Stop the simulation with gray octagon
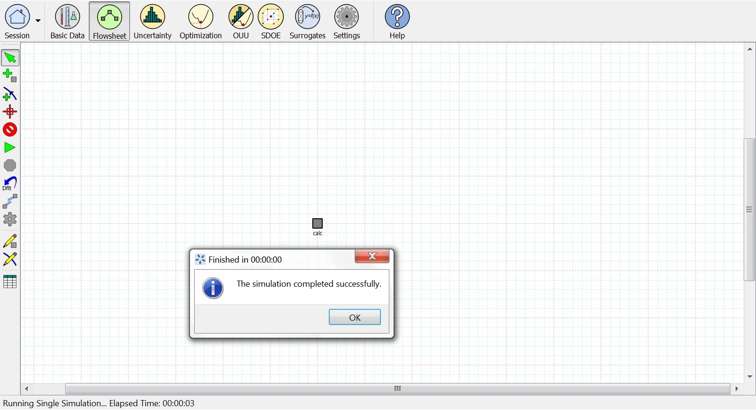The image size is (756, 410). [x=10, y=165]
